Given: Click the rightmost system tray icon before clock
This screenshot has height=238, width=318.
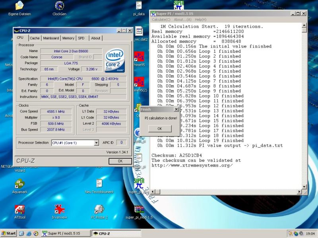Looking at the screenshot, I should coord(301,234).
